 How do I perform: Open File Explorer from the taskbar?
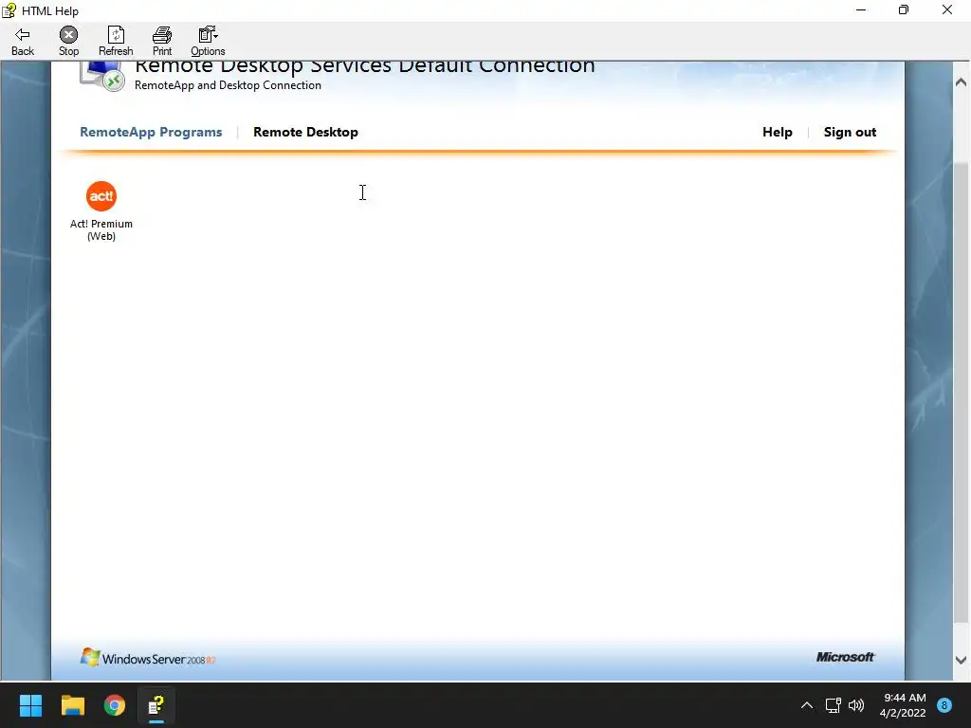(72, 705)
